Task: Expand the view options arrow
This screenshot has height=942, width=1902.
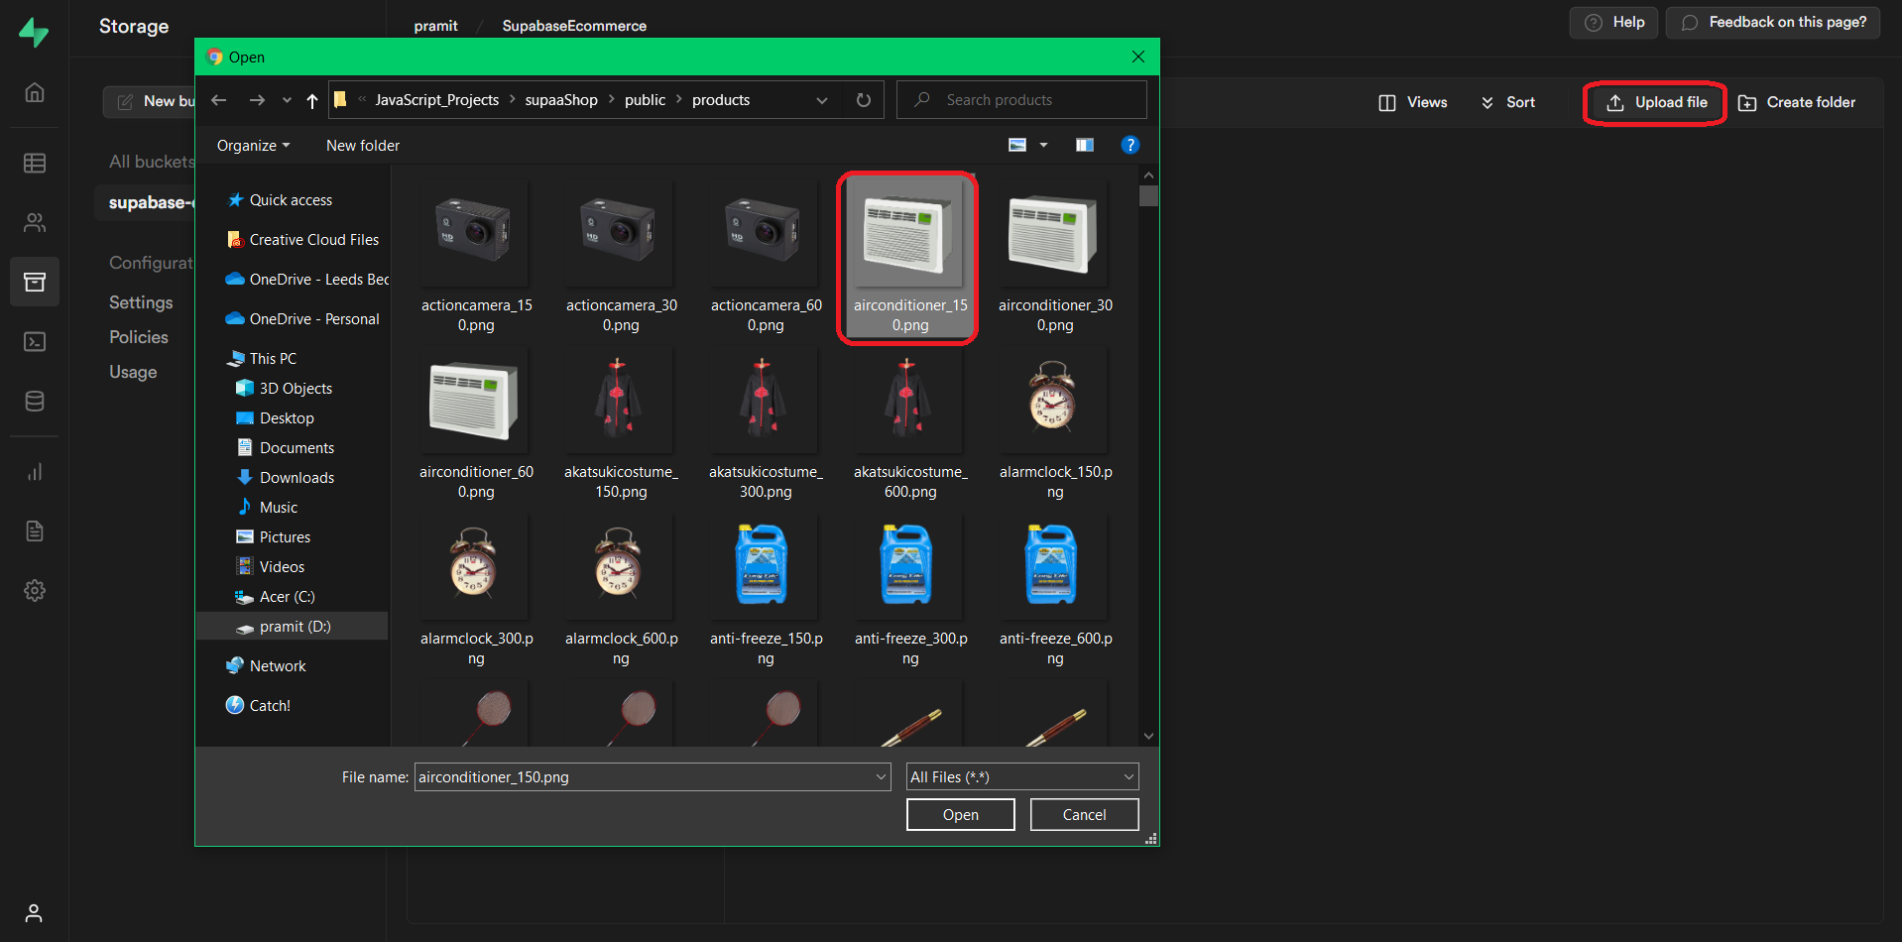Action: pos(1043,146)
